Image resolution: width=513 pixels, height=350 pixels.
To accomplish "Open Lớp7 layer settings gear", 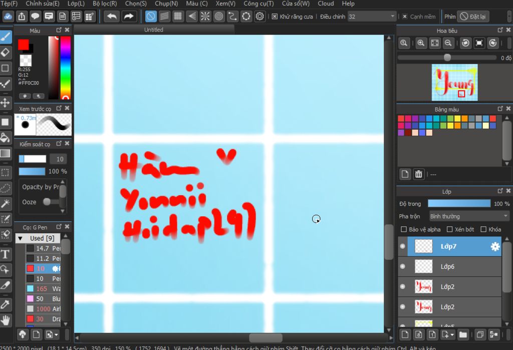I will pyautogui.click(x=495, y=246).
